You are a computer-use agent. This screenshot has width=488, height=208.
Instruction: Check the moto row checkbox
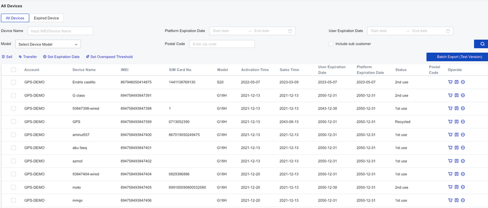click(14, 187)
